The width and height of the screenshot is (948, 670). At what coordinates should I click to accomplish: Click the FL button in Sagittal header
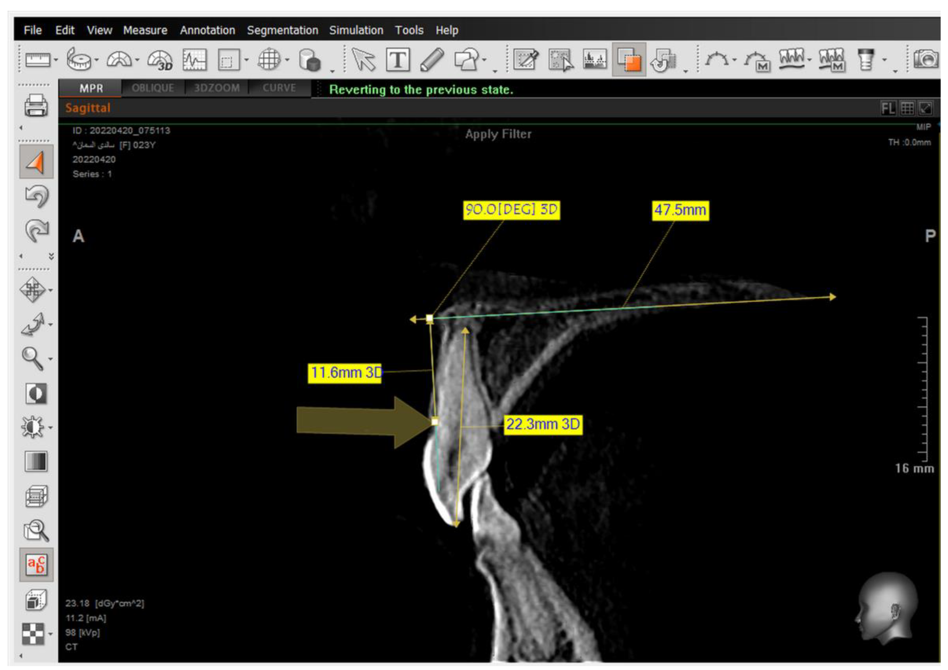coord(888,109)
